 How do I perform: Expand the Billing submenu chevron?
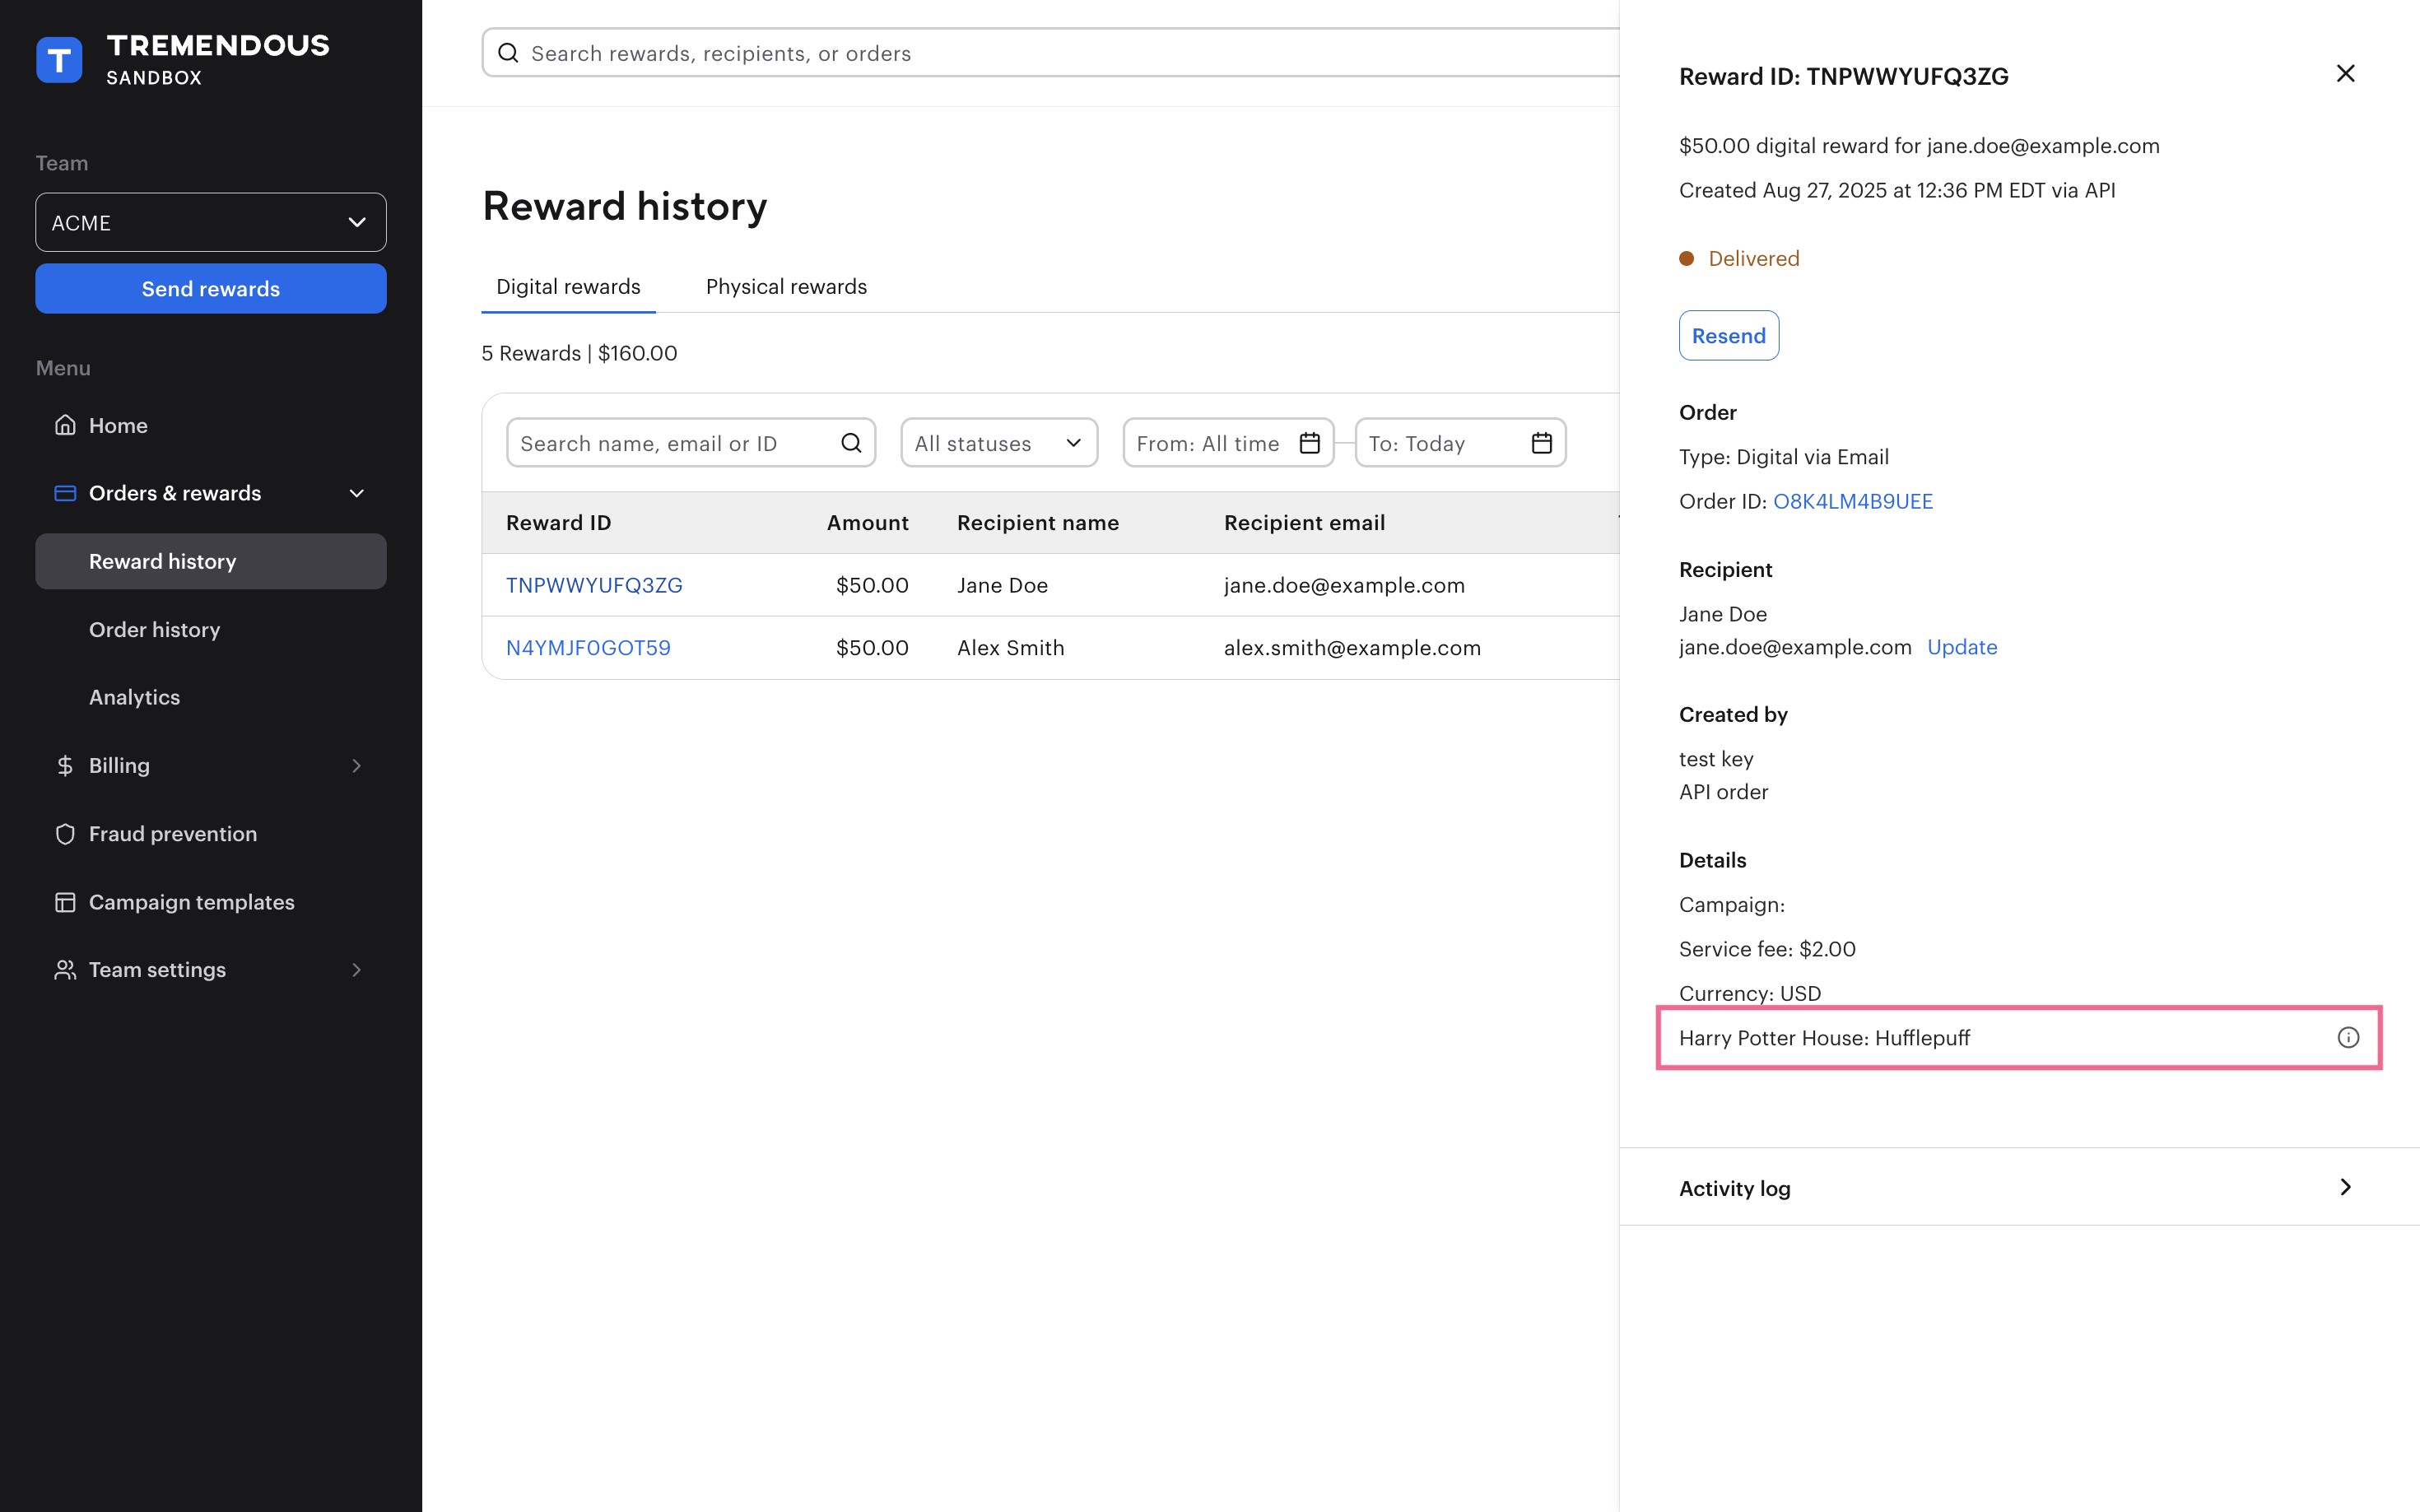[356, 766]
